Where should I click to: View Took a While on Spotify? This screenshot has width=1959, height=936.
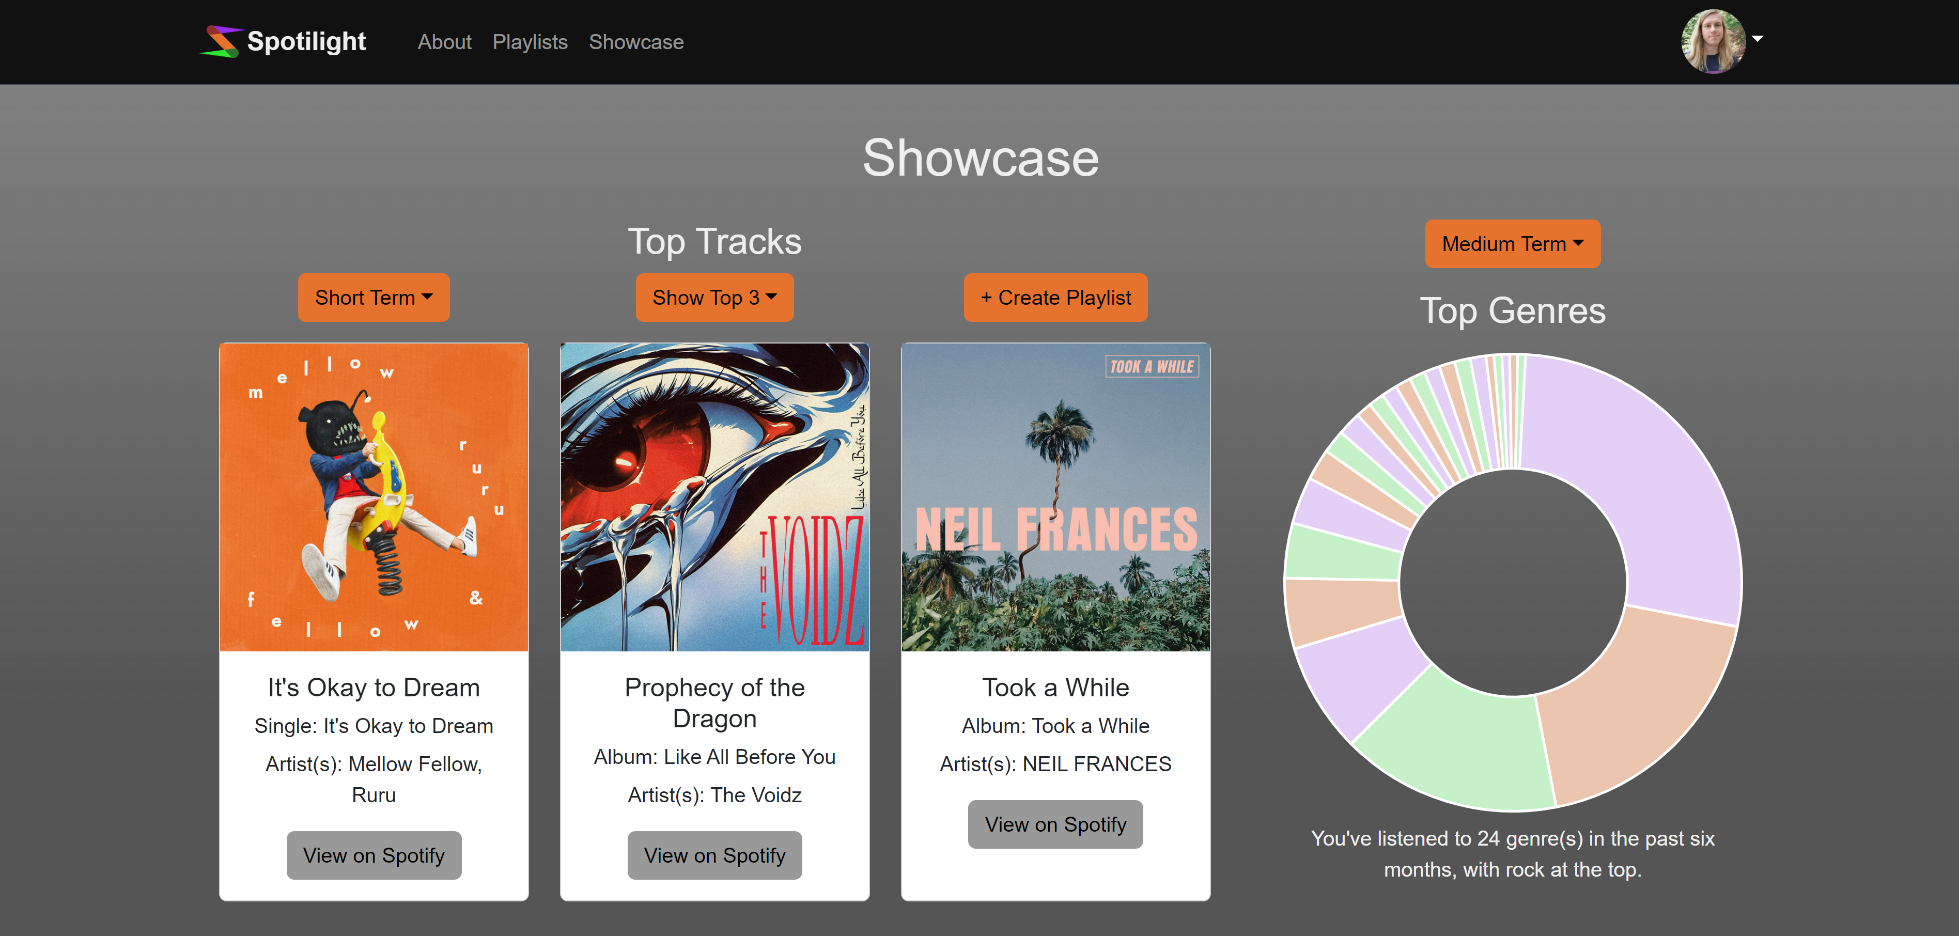(1055, 824)
